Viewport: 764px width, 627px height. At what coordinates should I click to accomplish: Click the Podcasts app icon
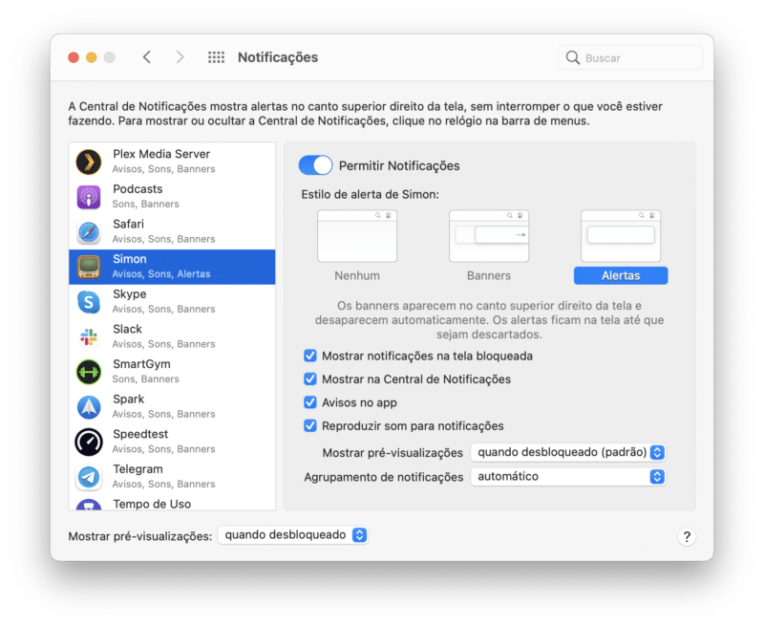[x=89, y=195]
